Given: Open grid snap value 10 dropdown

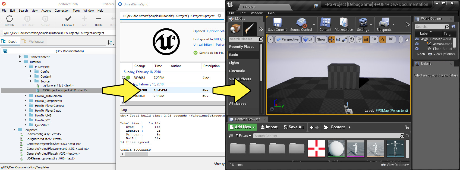Looking at the screenshot, I should (x=374, y=39).
